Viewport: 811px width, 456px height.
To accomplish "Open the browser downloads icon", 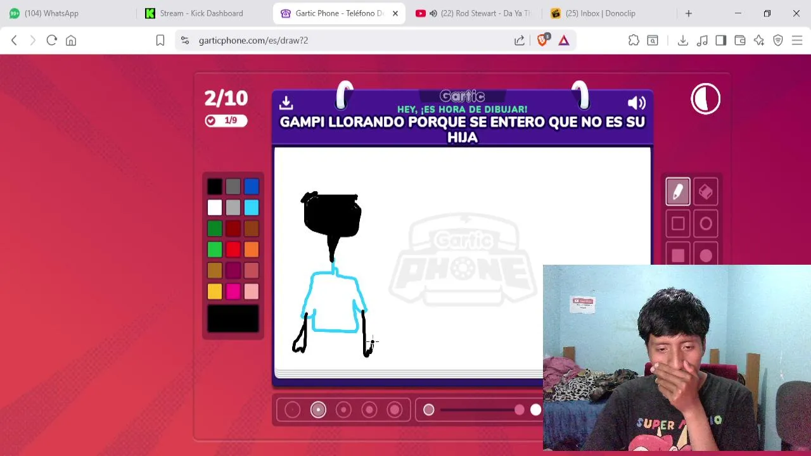I will [682, 41].
